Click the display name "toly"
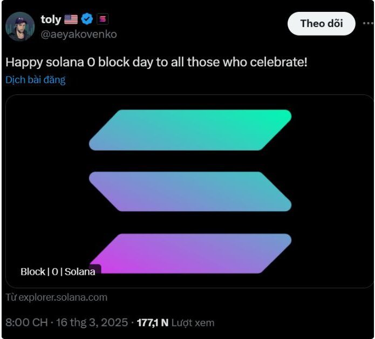 coord(51,19)
